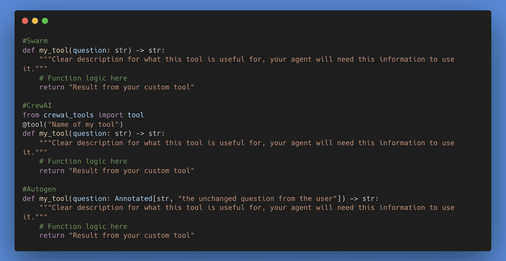Click the return statement under #Swarm
This screenshot has width=506, height=261.
click(117, 87)
